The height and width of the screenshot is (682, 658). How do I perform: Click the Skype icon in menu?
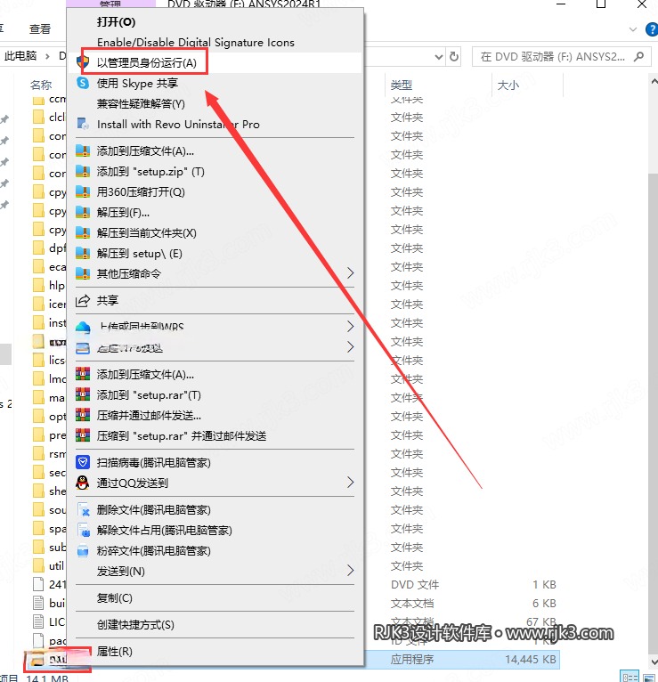[83, 83]
